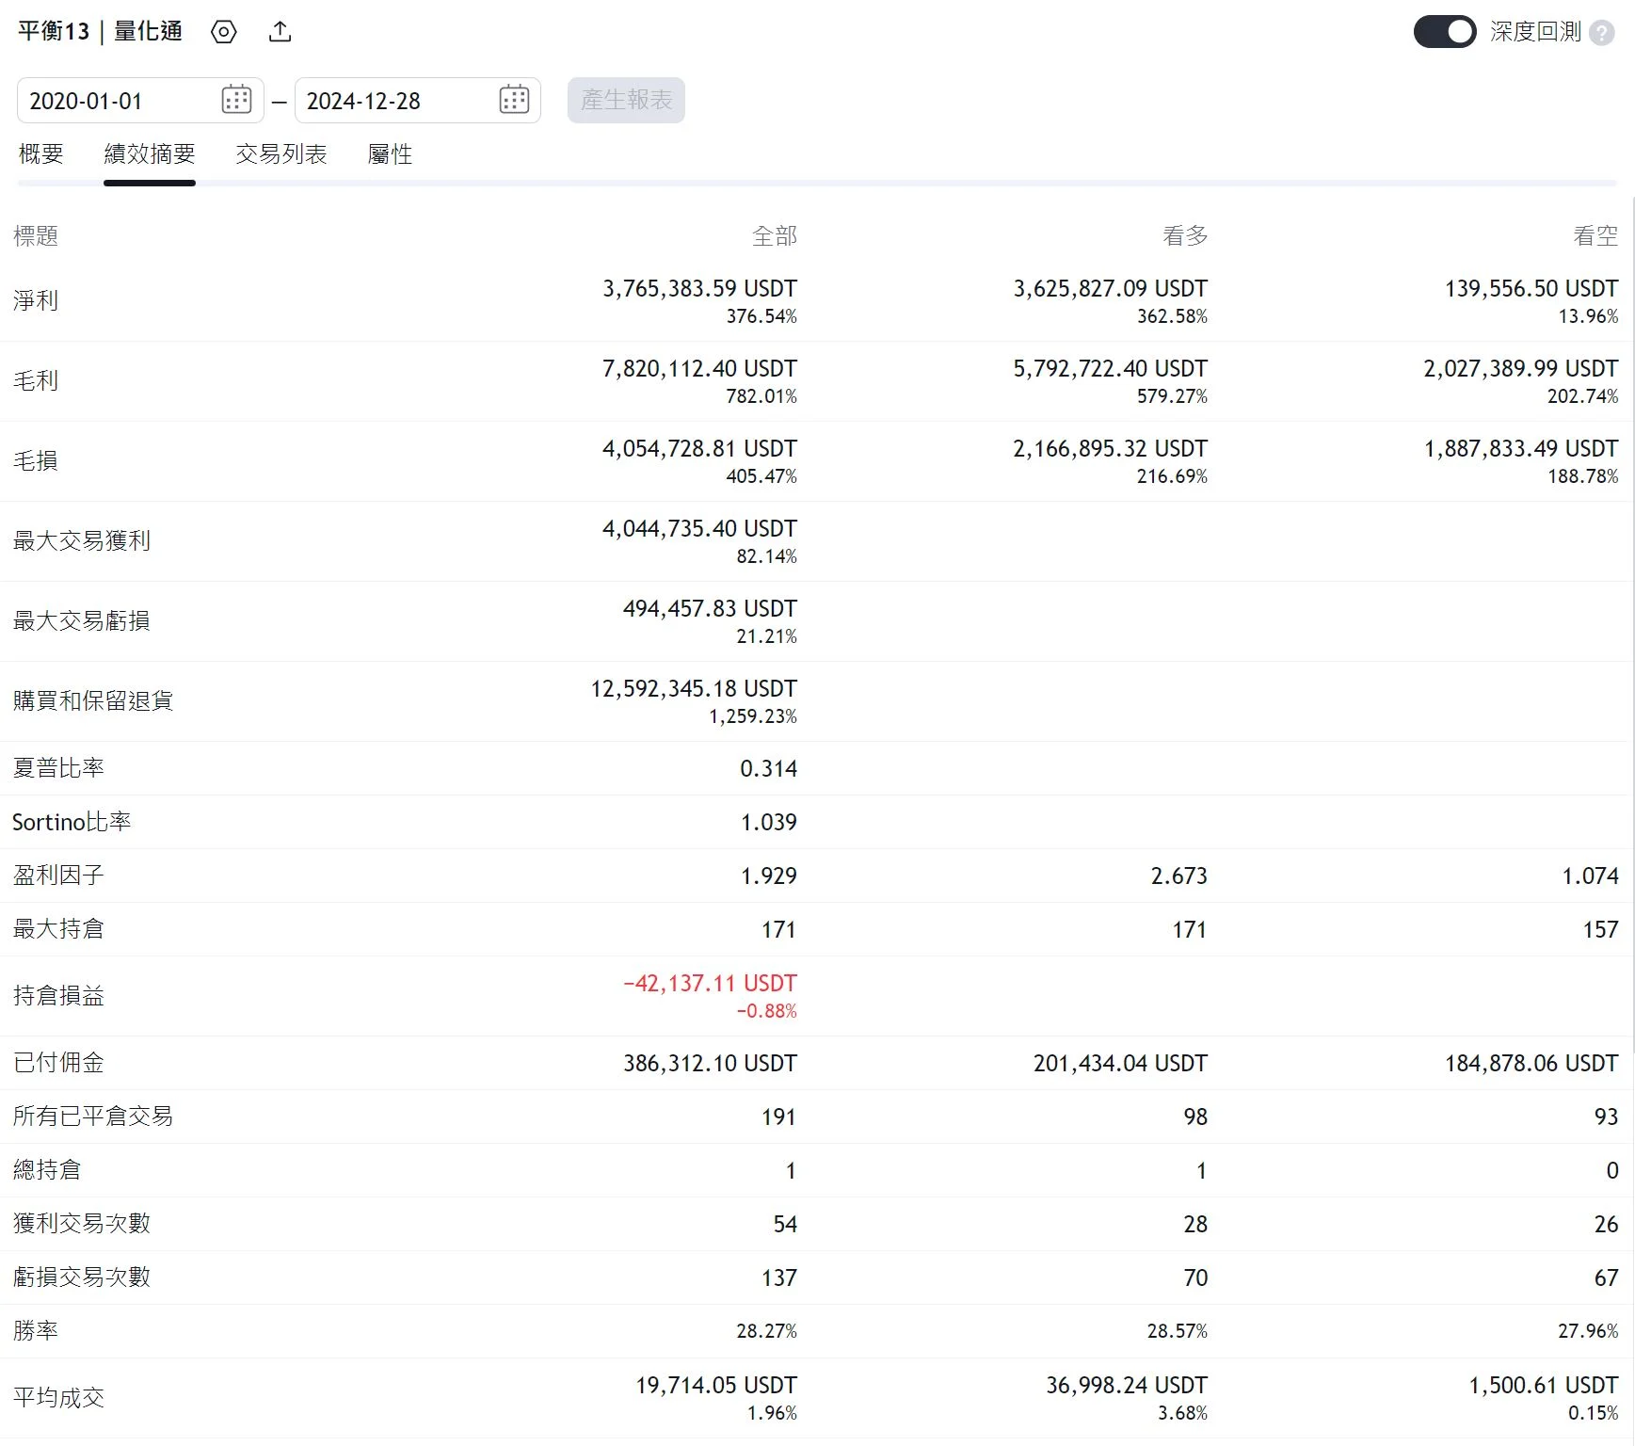
Task: Click the 盈利因子 row label
Action: click(58, 876)
